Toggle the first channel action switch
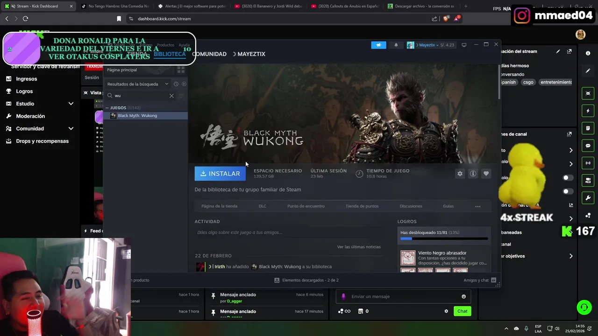Screen dimensions: 598x336 tap(568, 178)
